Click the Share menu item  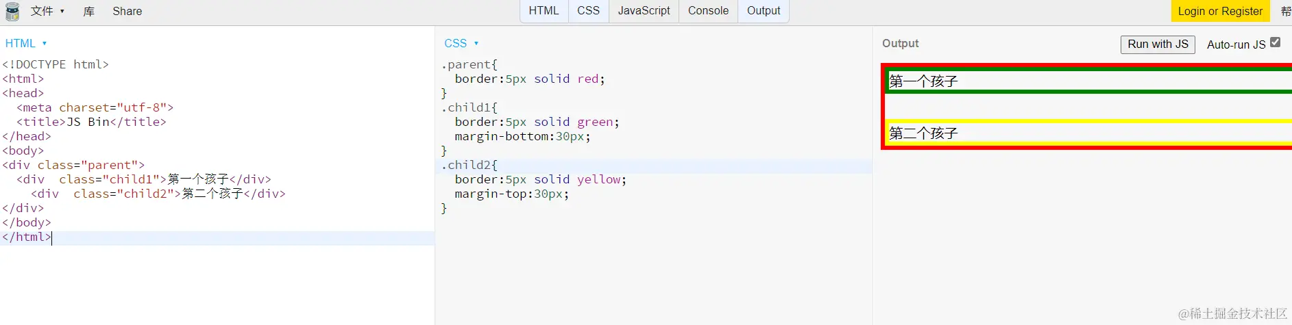pos(127,11)
